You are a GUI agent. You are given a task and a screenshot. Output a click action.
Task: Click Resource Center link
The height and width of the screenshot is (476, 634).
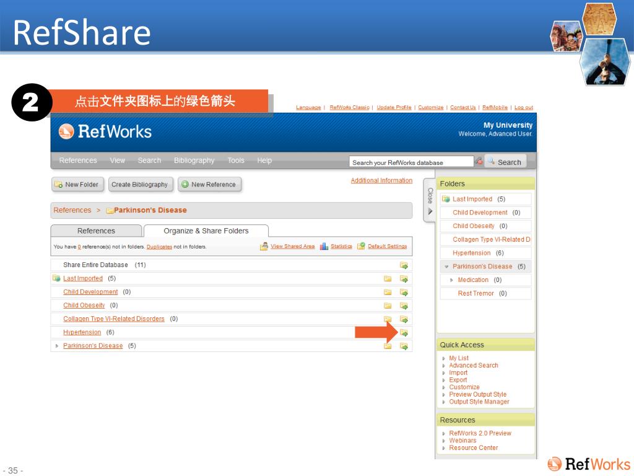point(474,447)
